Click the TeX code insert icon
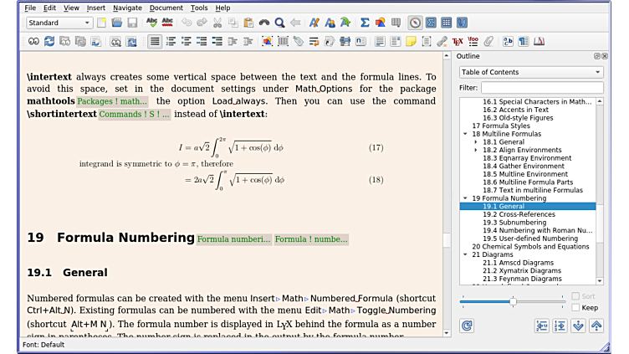Viewport: 629px width, 354px height. point(458,40)
